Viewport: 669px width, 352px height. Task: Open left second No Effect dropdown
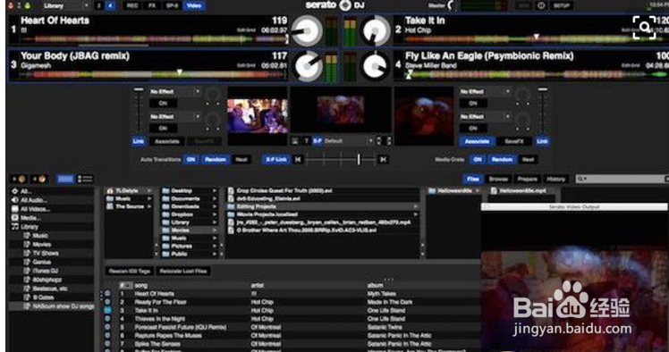[174, 116]
